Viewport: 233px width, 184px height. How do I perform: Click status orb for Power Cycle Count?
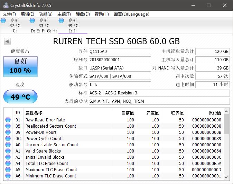8,138
